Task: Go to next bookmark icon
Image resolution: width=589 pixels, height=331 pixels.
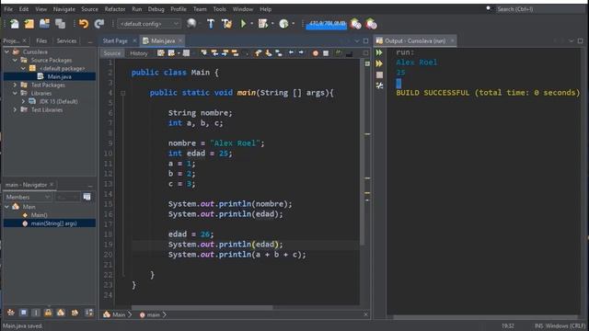Action: tap(268, 53)
